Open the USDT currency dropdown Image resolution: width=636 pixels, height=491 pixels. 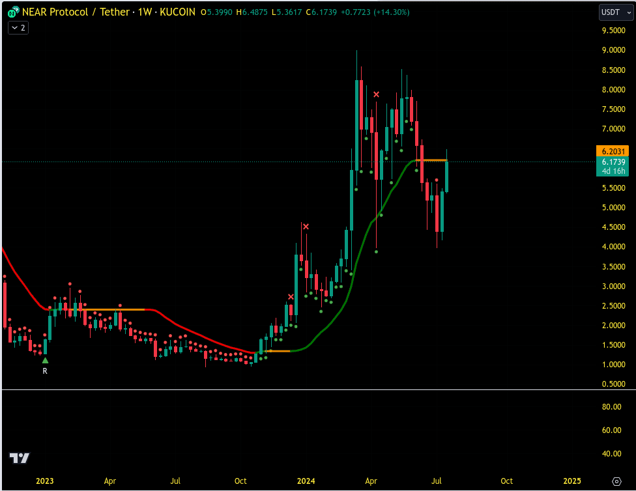[x=616, y=12]
